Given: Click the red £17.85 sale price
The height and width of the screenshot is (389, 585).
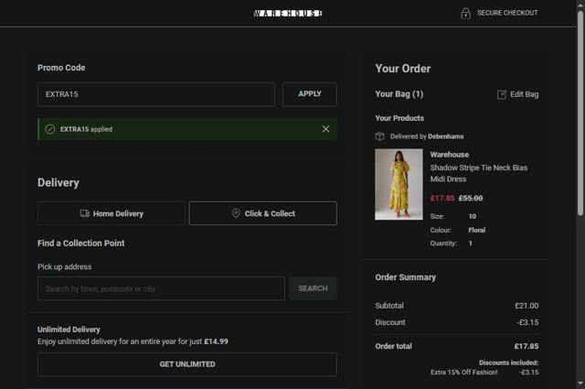Looking at the screenshot, I should point(442,198).
